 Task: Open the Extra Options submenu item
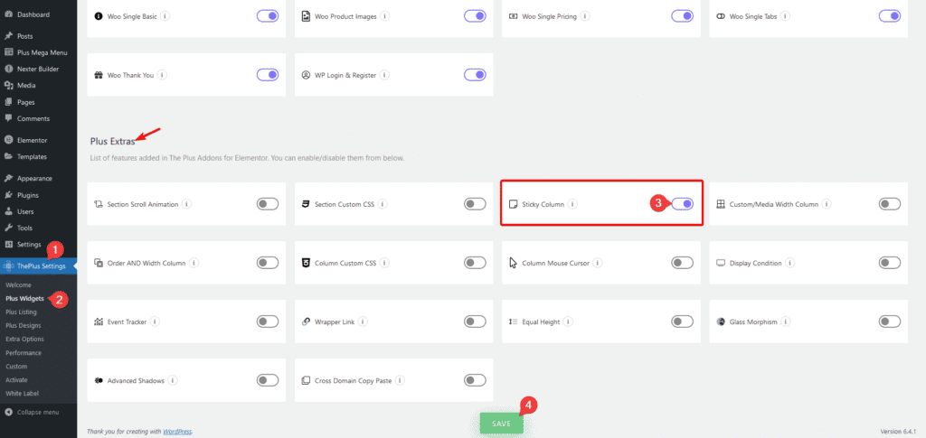tap(24, 339)
